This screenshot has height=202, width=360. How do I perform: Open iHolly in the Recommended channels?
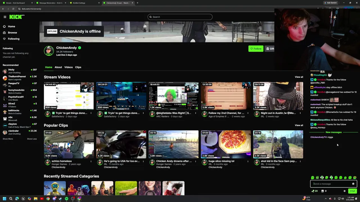[20, 71]
